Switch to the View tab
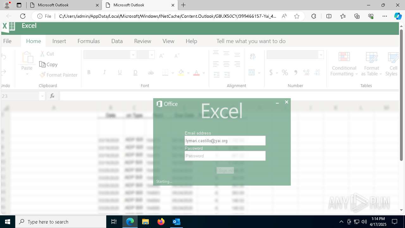The height and width of the screenshot is (228, 405). click(168, 41)
